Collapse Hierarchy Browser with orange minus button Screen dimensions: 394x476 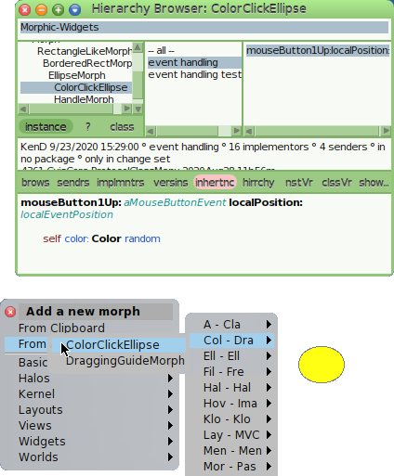tap(41, 10)
